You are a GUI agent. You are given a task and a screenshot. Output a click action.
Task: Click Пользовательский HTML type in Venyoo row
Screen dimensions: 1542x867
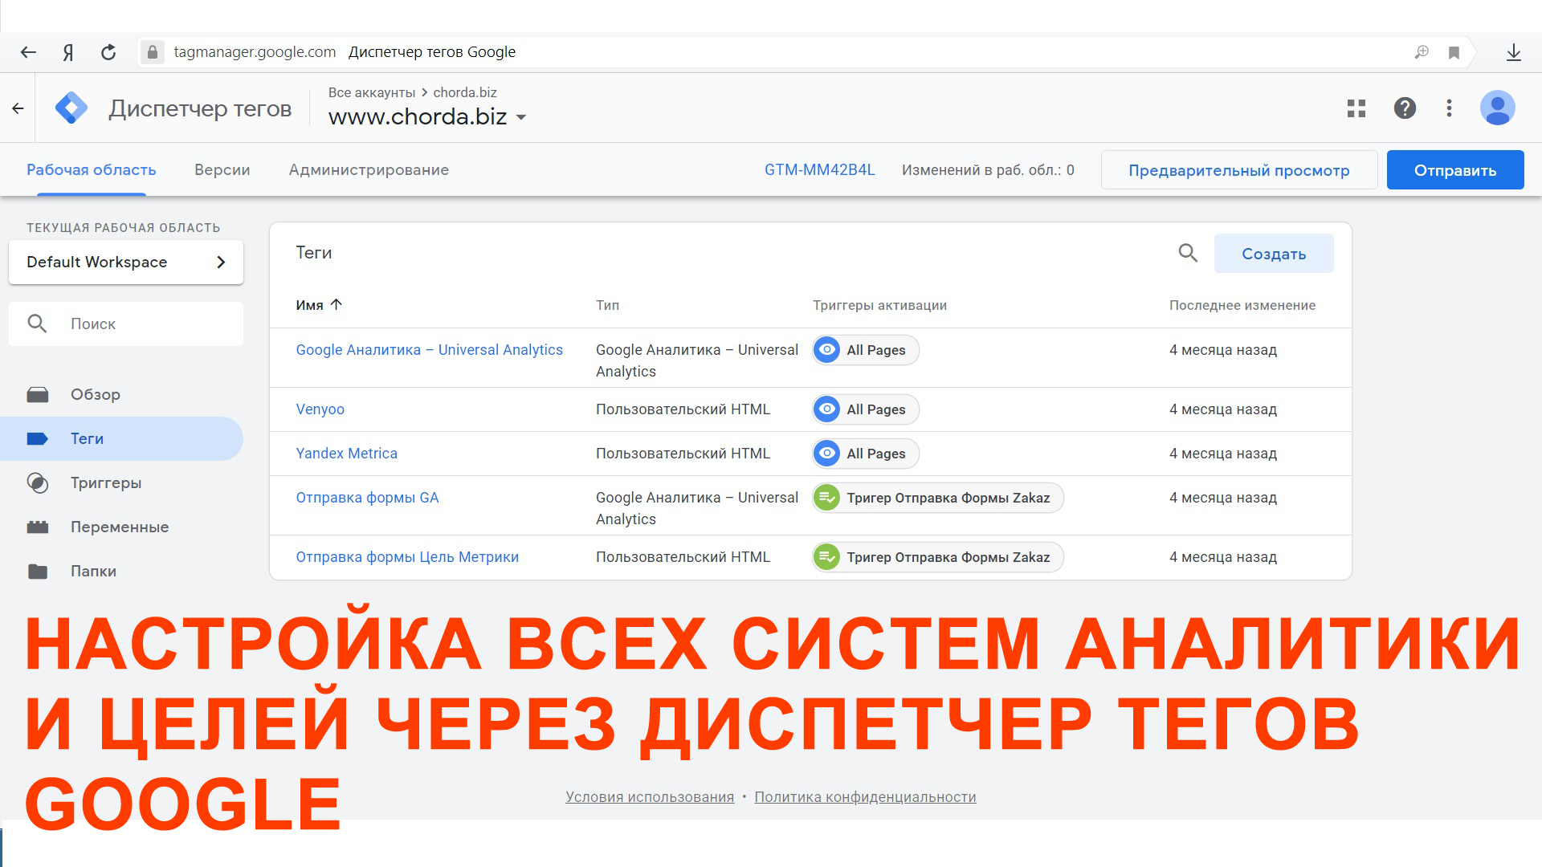(683, 409)
